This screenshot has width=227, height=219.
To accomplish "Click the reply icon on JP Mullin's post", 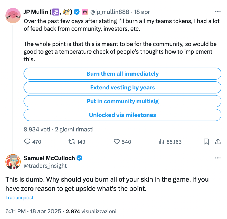I will [x=27, y=142].
